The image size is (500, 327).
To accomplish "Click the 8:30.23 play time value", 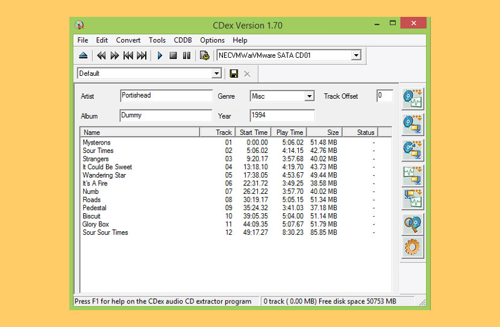I will (x=293, y=232).
